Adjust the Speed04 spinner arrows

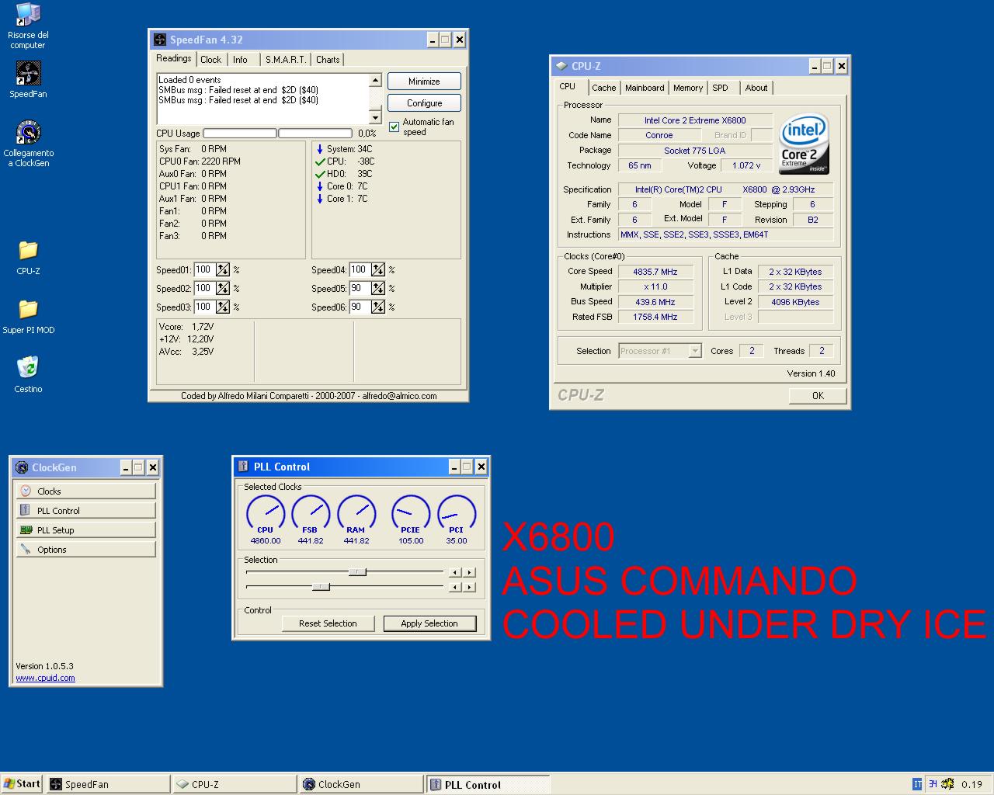pos(378,269)
